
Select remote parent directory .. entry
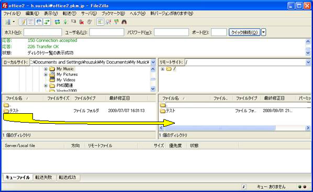tap(164, 105)
